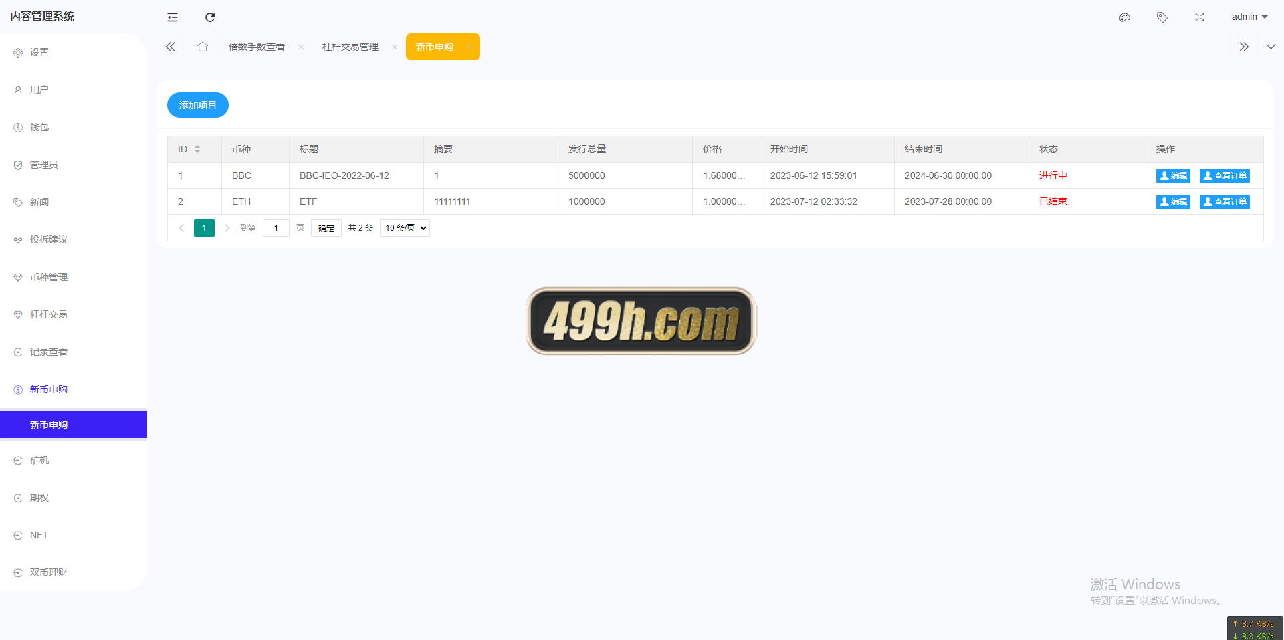
Task: Open the theme palette icon
Action: [1125, 17]
